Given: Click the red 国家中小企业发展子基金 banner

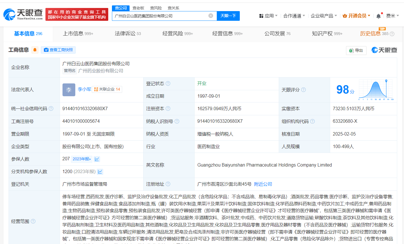Looking at the screenshot, I should tap(77, 15).
